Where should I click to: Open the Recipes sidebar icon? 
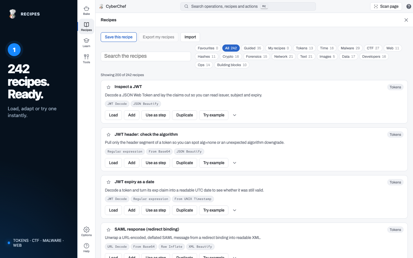pos(86,26)
